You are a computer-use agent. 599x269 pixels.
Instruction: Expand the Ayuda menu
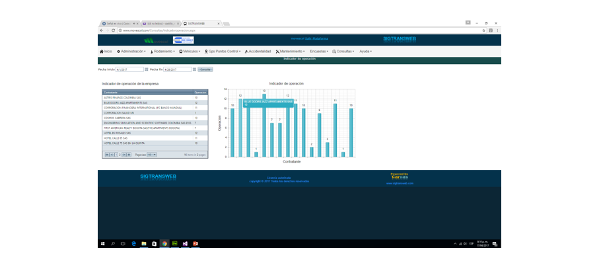366,51
